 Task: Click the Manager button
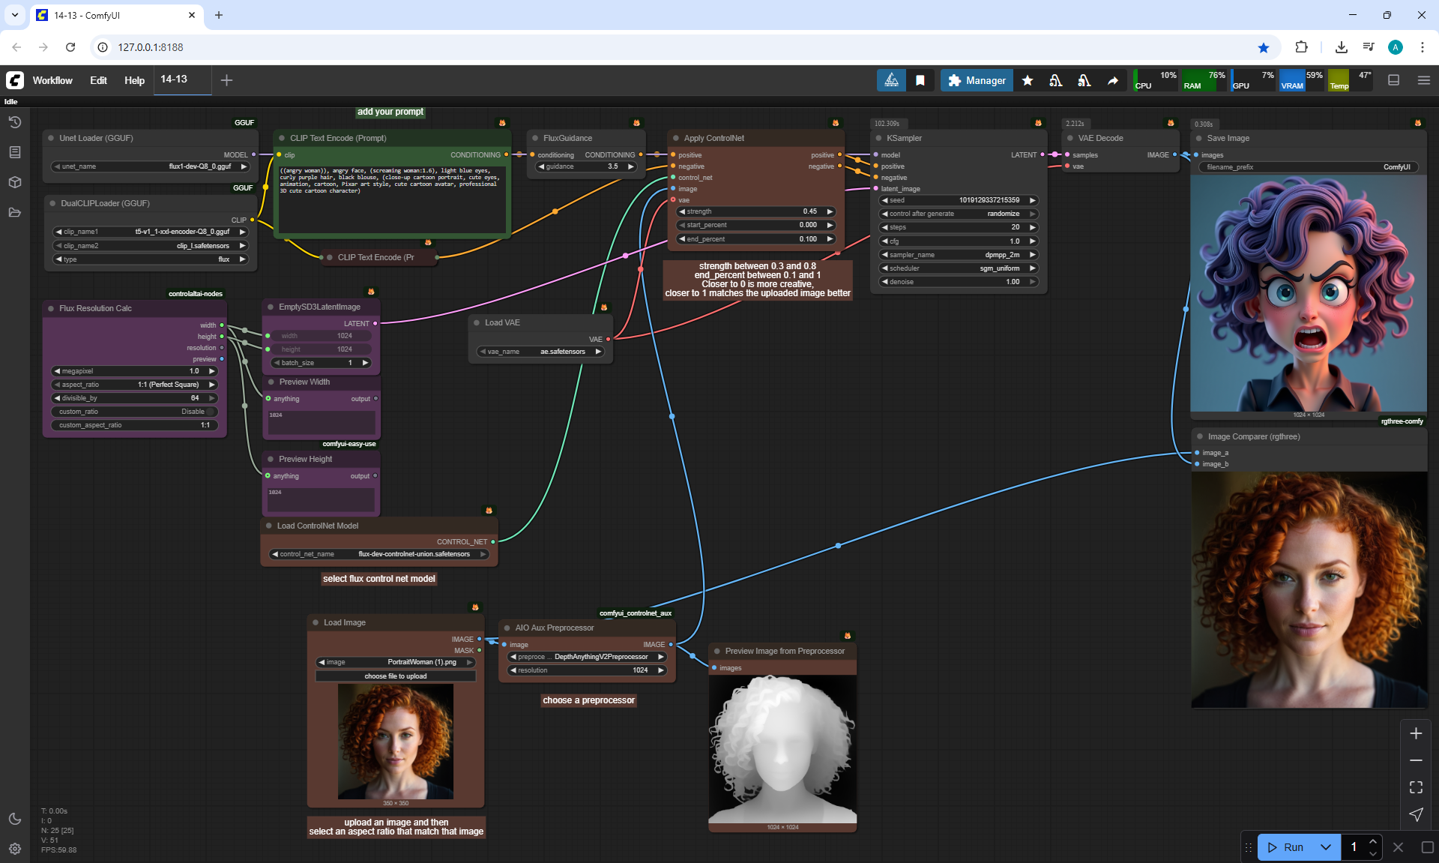[x=977, y=80]
